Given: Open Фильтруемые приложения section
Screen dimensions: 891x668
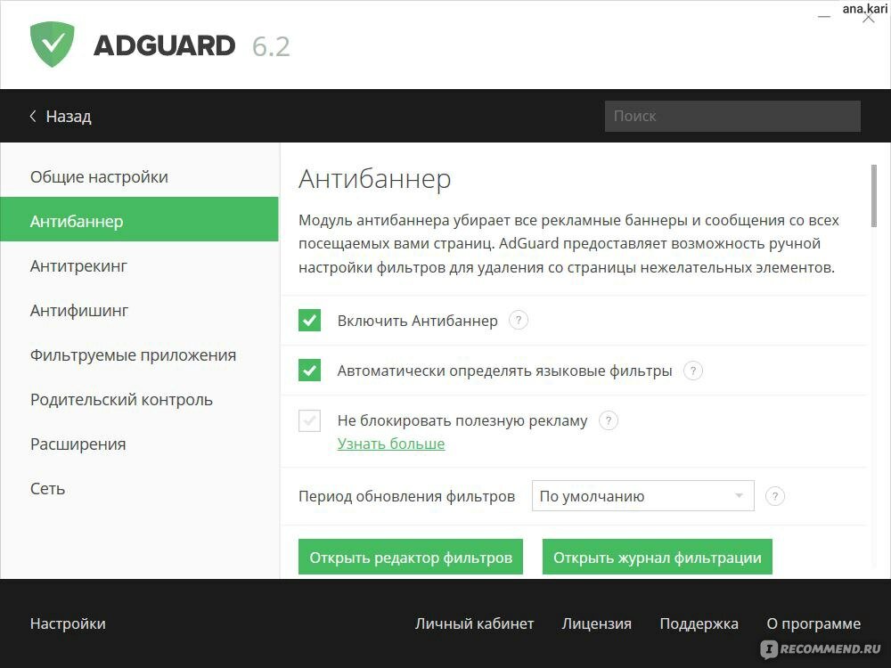Looking at the screenshot, I should point(139,355).
